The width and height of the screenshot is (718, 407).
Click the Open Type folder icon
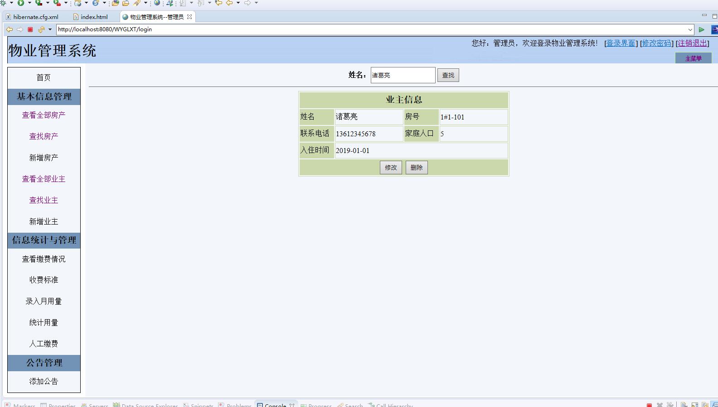116,3
